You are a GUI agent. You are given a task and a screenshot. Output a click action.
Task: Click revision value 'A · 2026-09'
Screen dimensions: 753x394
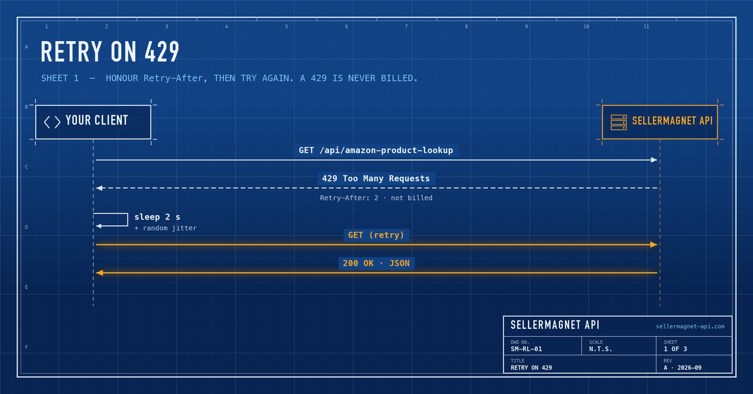coord(682,368)
